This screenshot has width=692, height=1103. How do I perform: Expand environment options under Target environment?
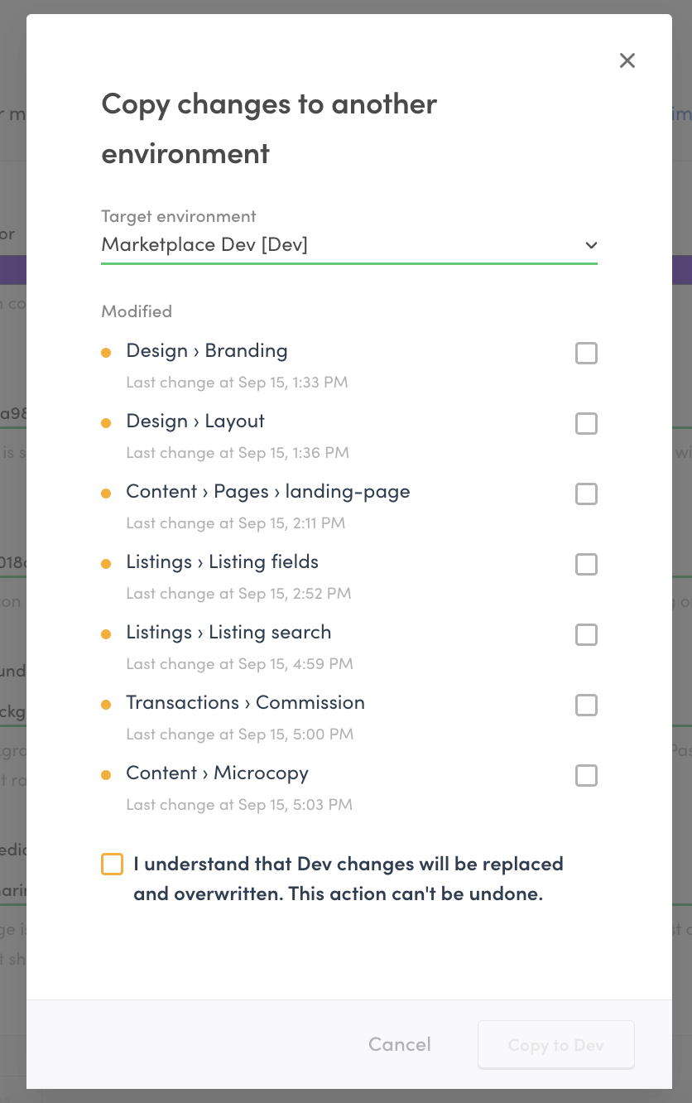tap(348, 244)
